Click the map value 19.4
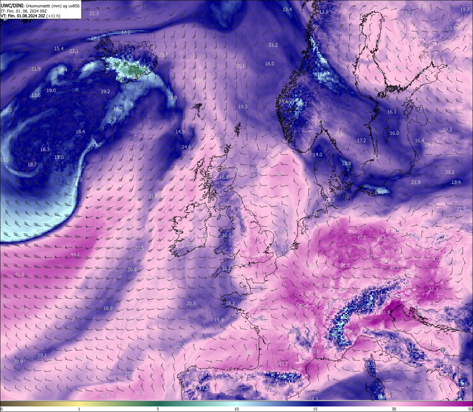 pyautogui.click(x=219, y=320)
